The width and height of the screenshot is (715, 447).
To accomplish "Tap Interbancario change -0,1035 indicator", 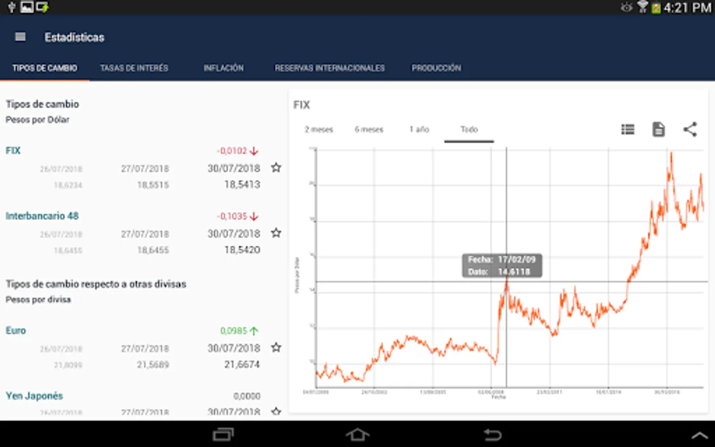I will [237, 217].
